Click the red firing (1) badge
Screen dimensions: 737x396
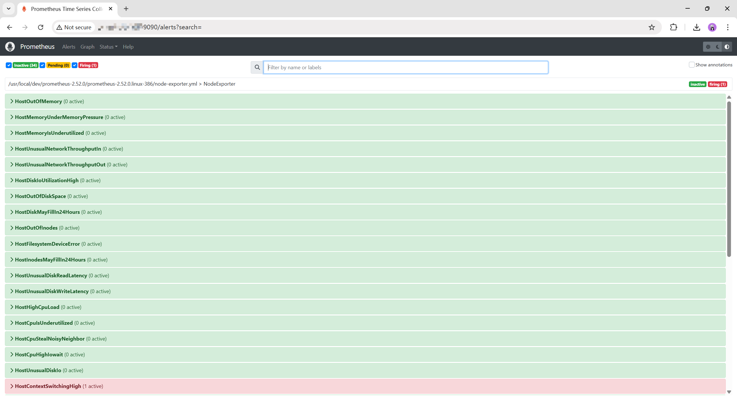point(717,84)
